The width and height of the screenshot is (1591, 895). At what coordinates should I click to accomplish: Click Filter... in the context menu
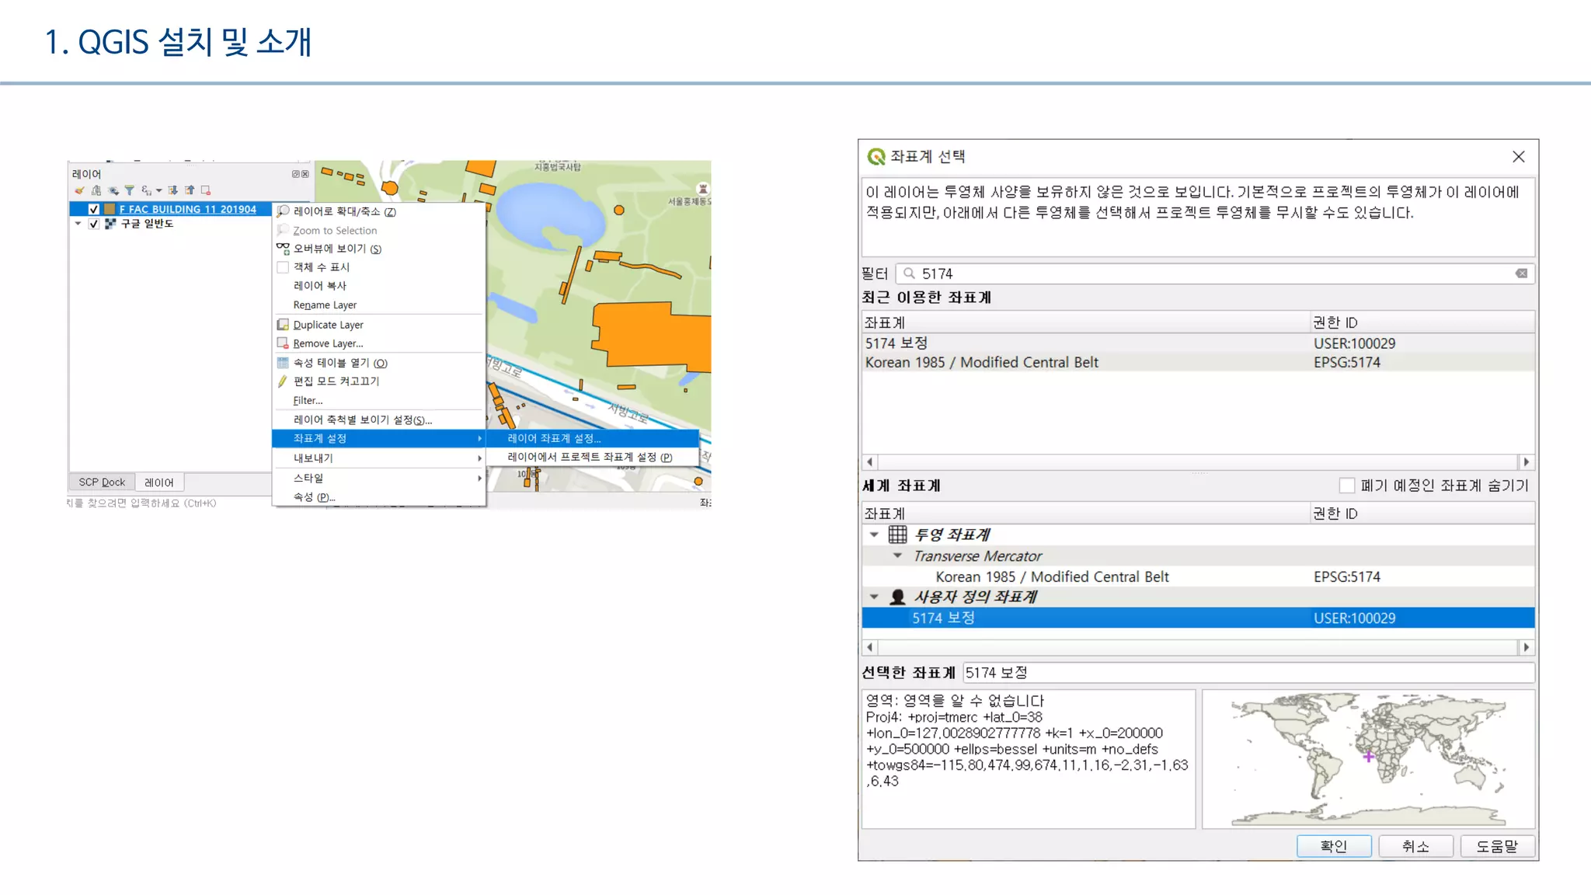click(x=379, y=401)
